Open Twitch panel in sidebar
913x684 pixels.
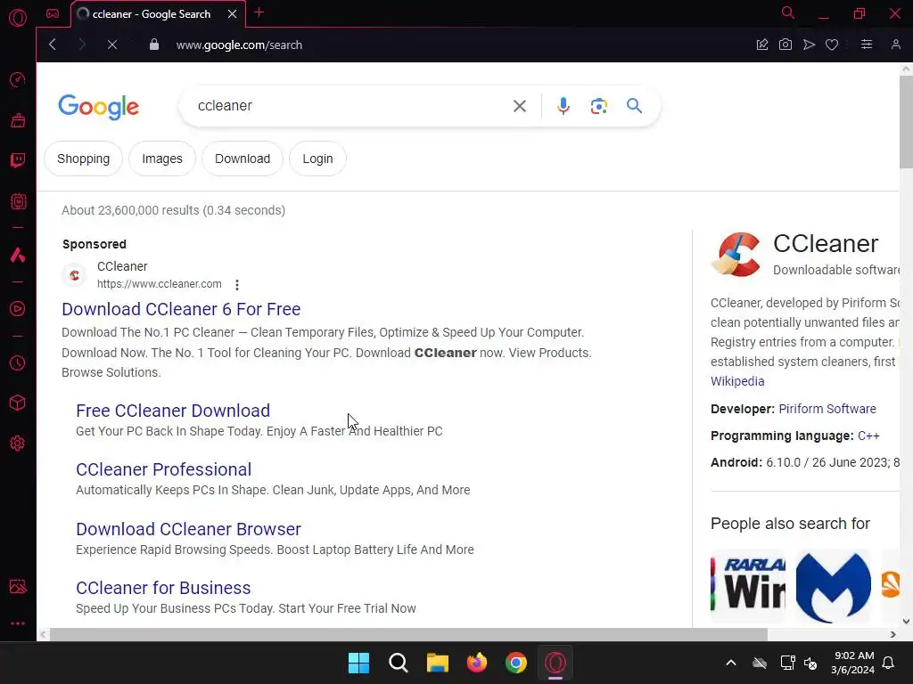pos(18,160)
